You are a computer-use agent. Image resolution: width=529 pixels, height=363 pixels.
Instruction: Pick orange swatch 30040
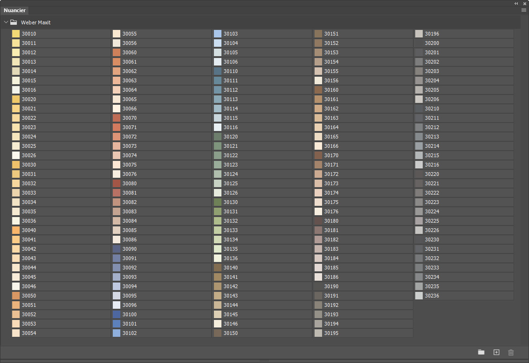coord(16,230)
